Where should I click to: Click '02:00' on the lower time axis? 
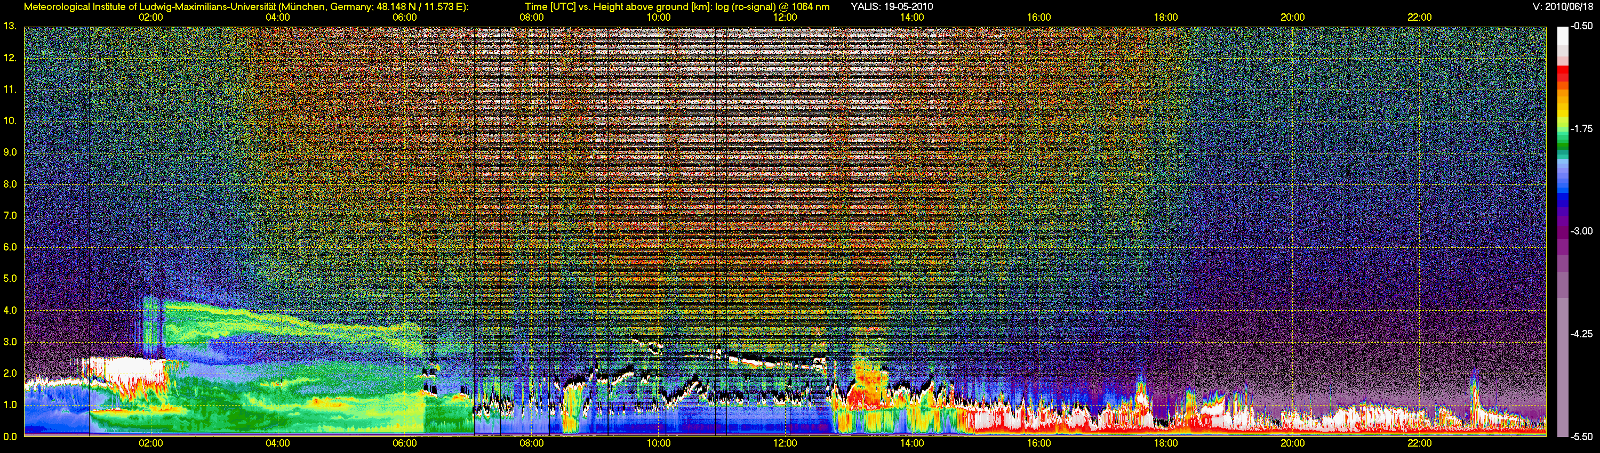(151, 443)
